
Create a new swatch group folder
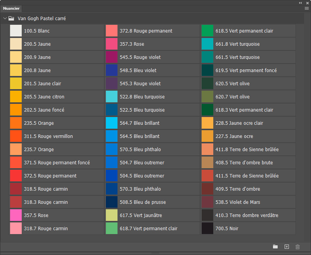pos(275,246)
